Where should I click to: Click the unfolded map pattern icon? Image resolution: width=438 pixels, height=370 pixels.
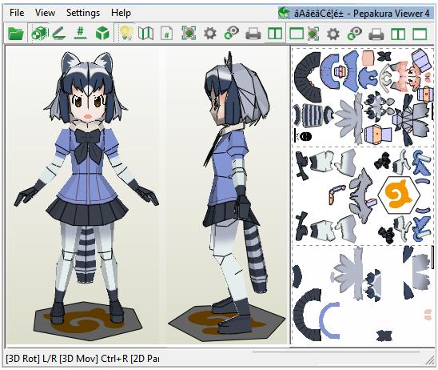tap(145, 34)
